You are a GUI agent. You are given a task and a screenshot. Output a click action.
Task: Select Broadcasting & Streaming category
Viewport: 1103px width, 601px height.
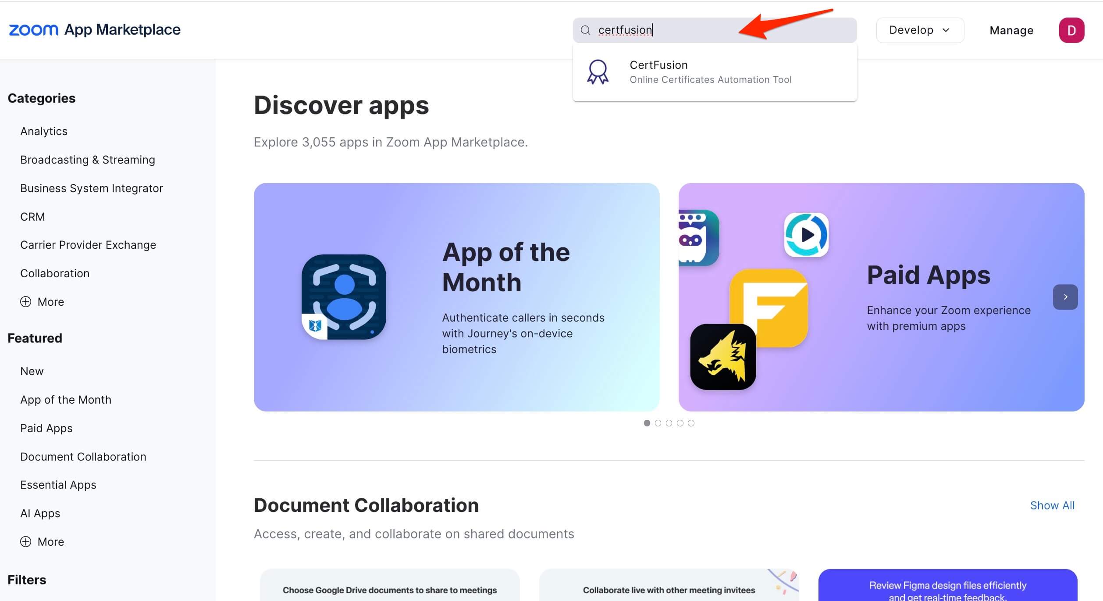(x=88, y=160)
